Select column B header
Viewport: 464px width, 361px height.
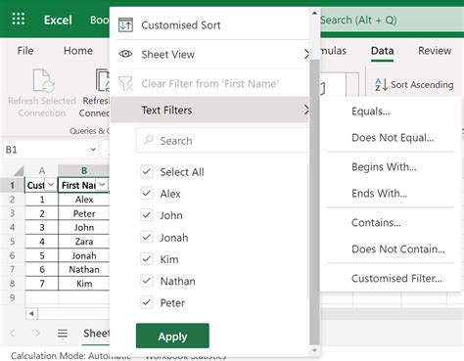[x=84, y=170]
